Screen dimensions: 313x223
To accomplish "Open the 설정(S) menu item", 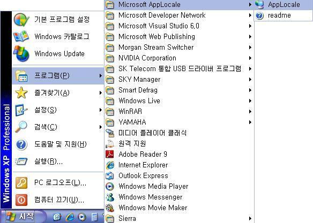I will pyautogui.click(x=58, y=110).
